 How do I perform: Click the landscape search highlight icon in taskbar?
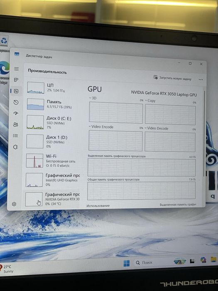point(180,261)
